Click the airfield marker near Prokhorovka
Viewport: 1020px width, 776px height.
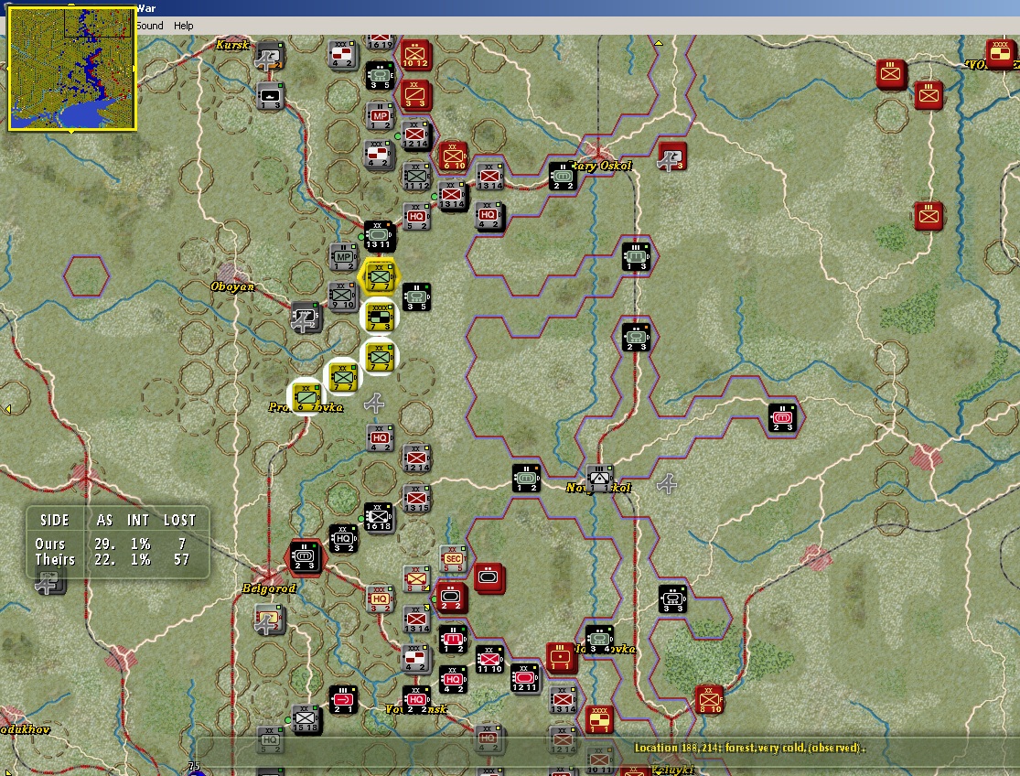click(374, 404)
